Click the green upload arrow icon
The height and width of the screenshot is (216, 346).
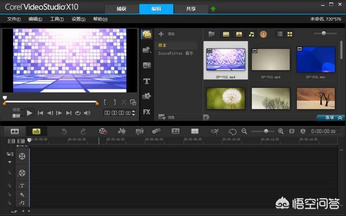(213, 9)
